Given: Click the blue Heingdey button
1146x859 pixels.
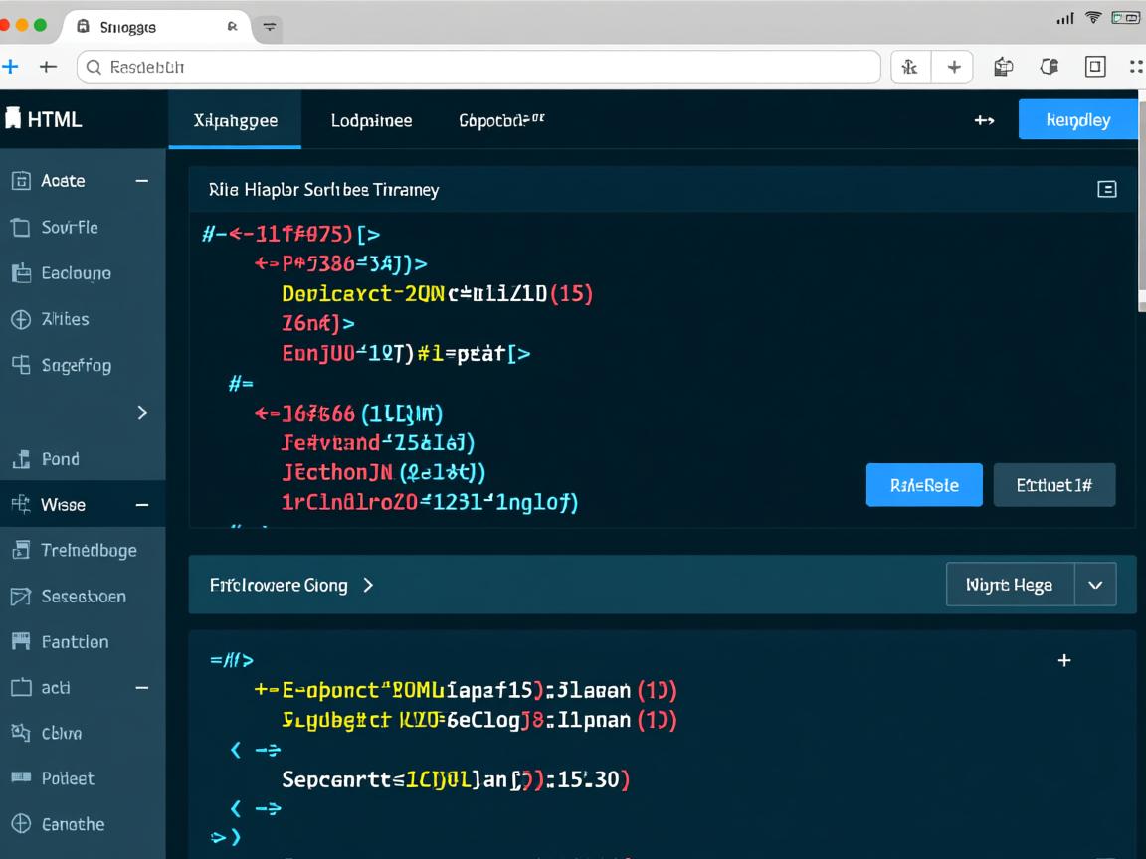Looking at the screenshot, I should [x=1077, y=120].
